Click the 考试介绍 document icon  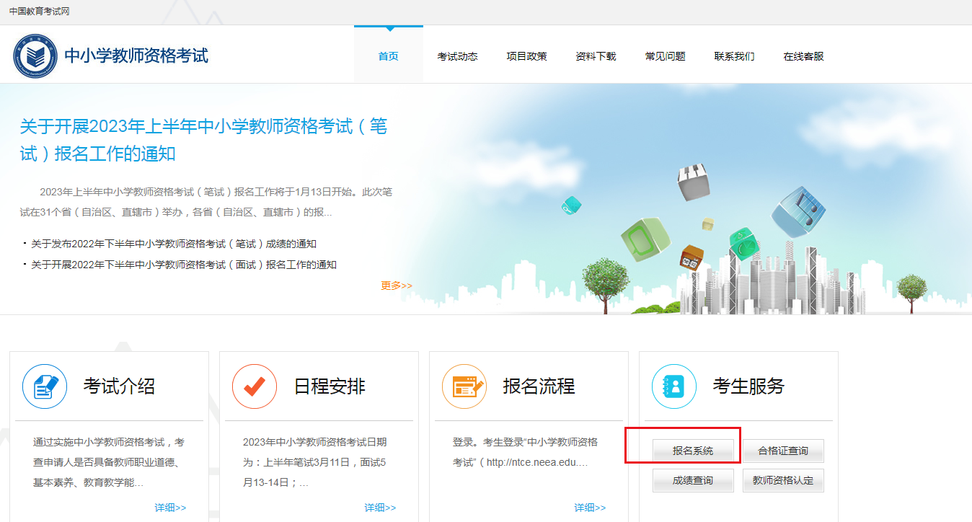pyautogui.click(x=45, y=386)
